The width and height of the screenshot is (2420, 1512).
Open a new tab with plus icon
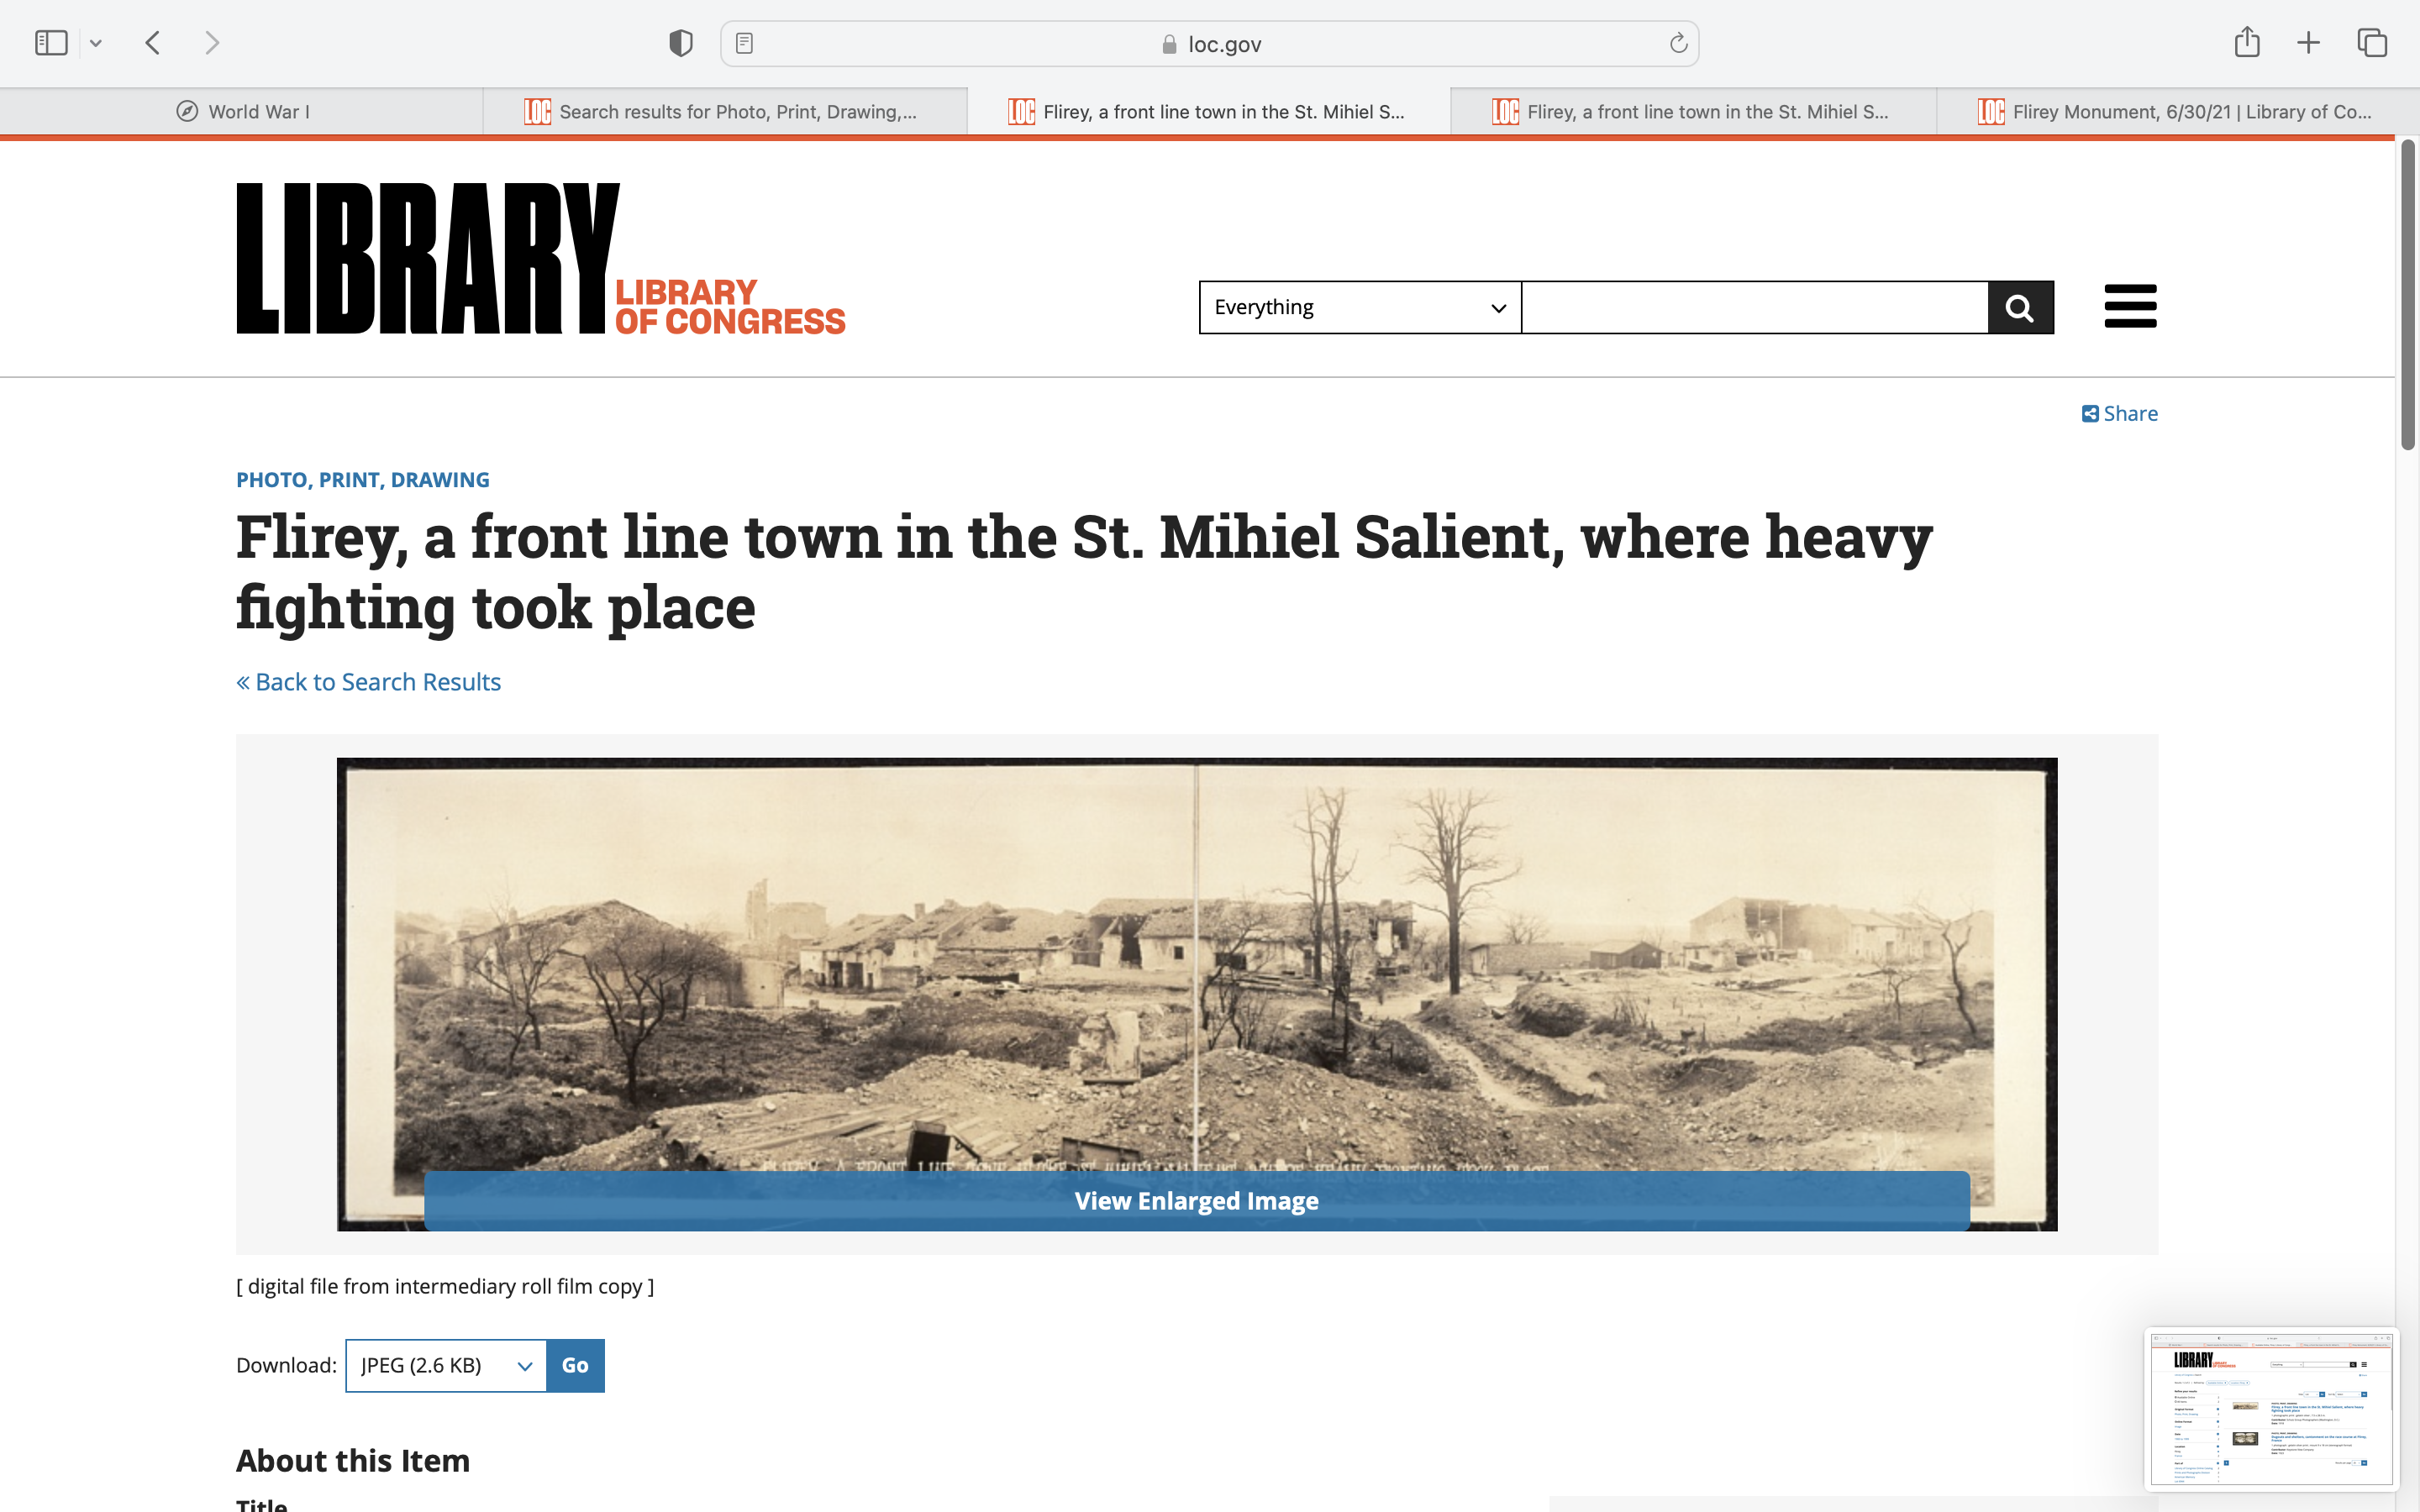(x=2308, y=43)
